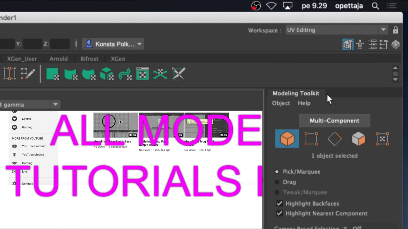Toggle the workspace lock icon
Screen dimensions: 408x229
[396, 30]
